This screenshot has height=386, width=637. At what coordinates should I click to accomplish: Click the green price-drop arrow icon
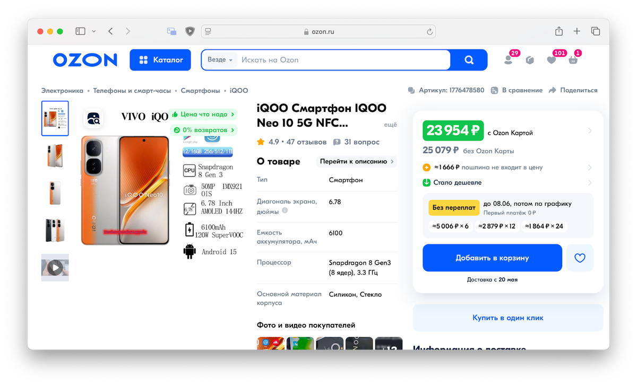click(x=426, y=183)
